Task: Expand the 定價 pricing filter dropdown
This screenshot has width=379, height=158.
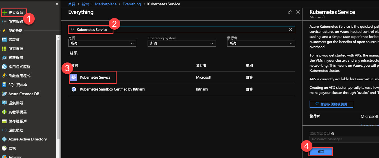Action: click(x=102, y=44)
